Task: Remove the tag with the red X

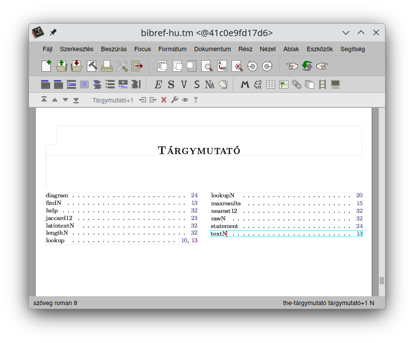Action: (164, 100)
